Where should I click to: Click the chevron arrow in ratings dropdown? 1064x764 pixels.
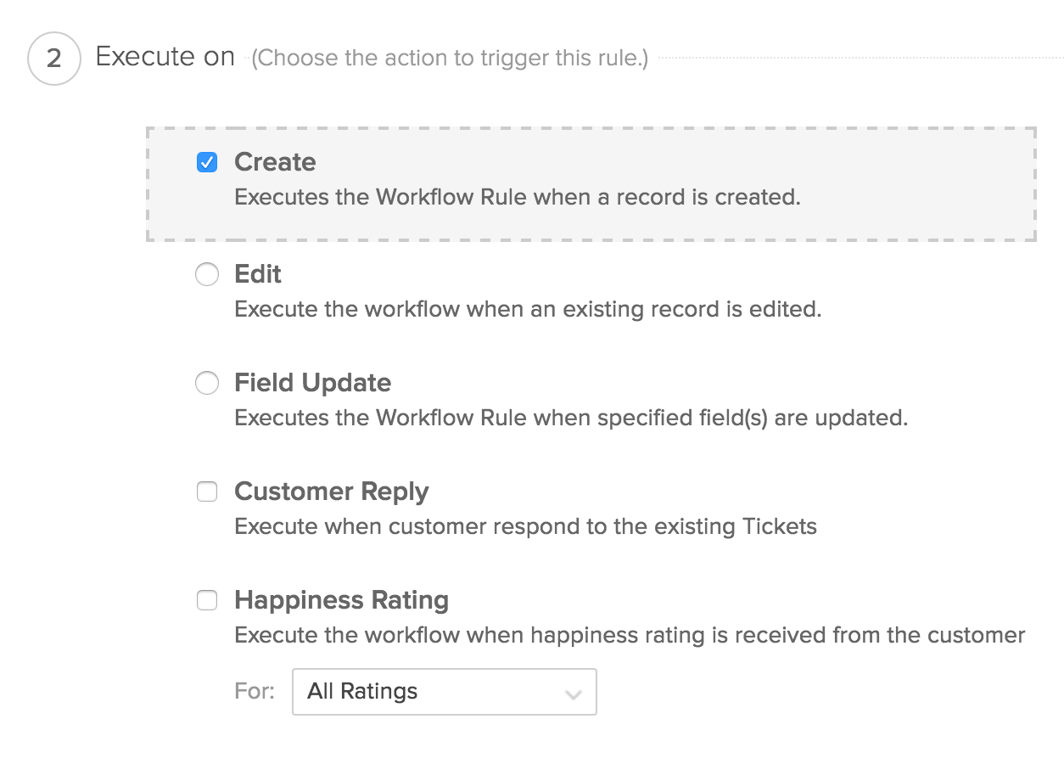point(574,694)
